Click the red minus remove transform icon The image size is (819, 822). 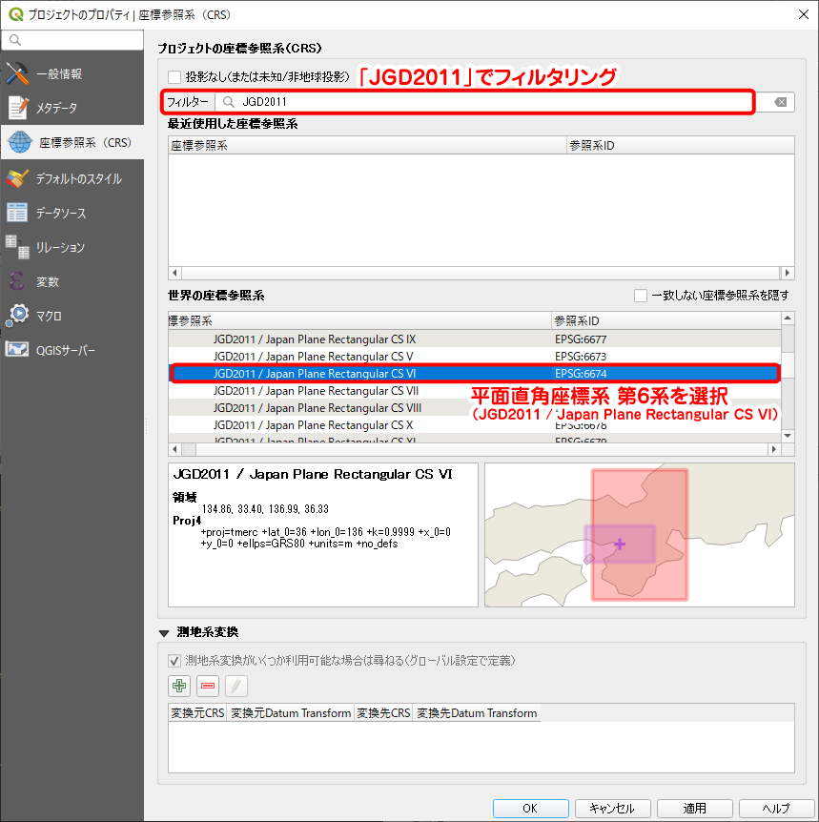tap(208, 685)
